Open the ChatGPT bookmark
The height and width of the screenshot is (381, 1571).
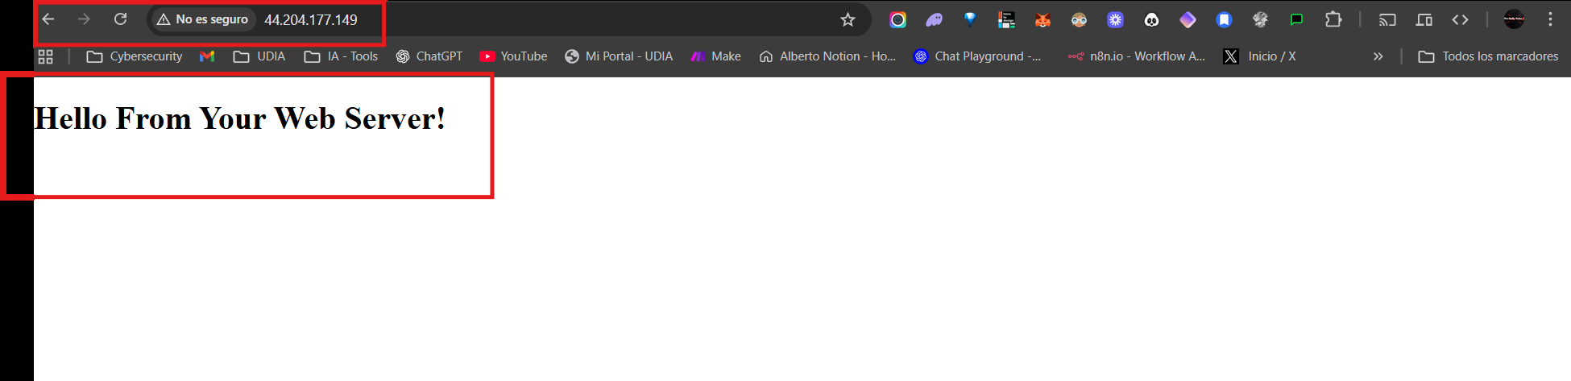[429, 56]
